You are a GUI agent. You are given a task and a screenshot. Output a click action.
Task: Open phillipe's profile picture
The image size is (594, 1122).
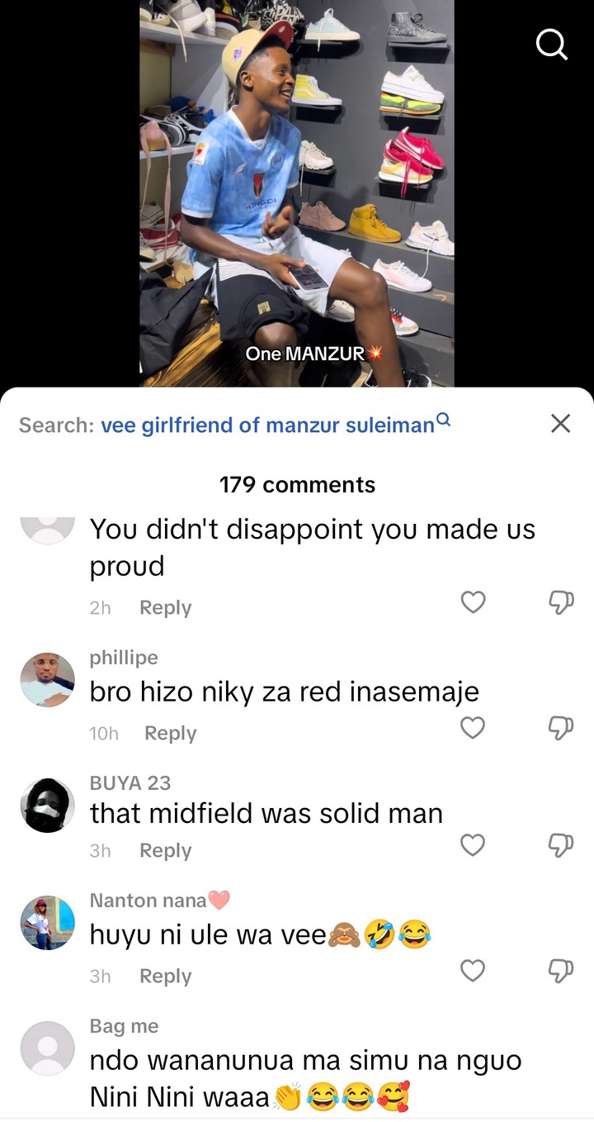(x=48, y=679)
